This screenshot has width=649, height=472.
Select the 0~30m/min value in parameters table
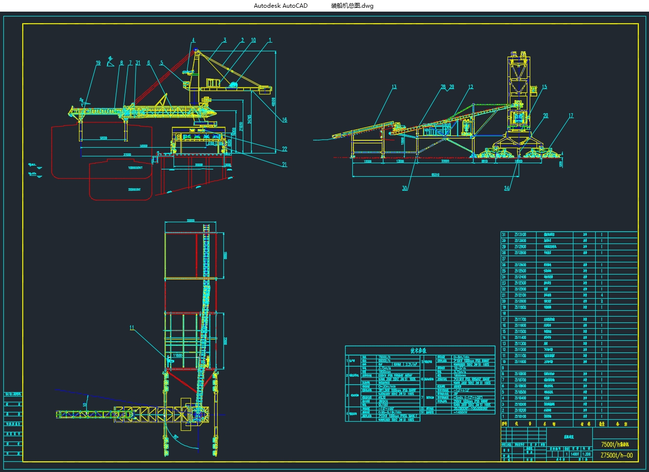(386, 386)
